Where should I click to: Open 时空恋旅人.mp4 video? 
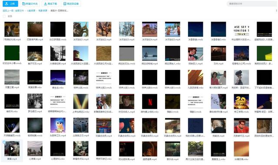tap(126, 102)
